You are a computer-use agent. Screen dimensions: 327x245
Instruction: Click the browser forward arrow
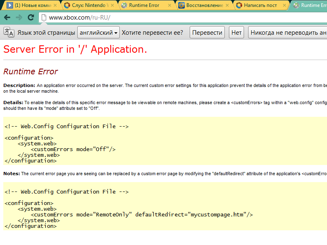(x=19, y=18)
